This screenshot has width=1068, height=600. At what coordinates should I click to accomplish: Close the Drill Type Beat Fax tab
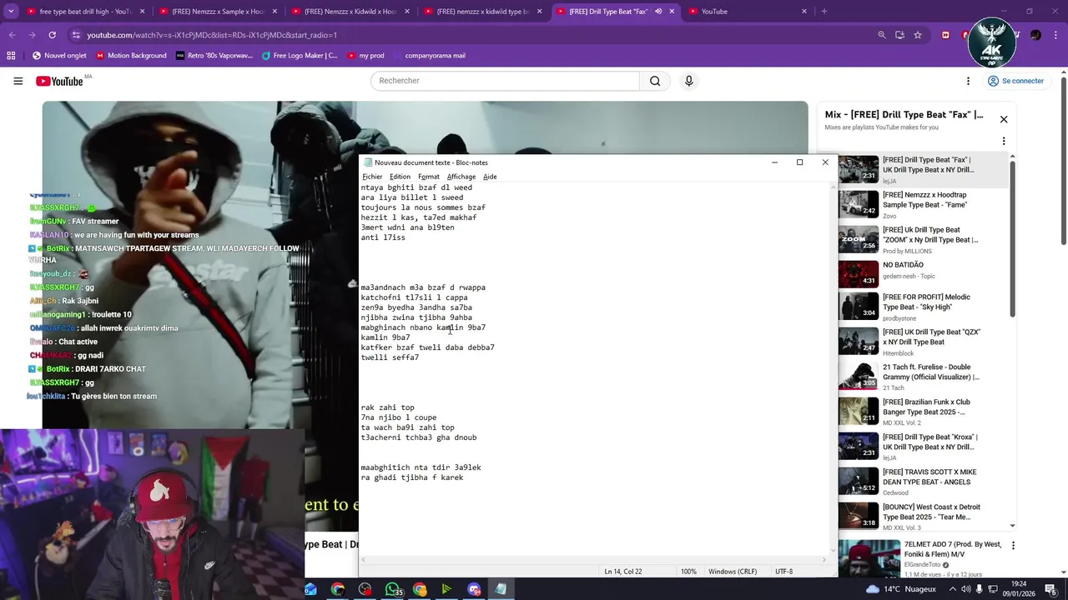tap(672, 12)
